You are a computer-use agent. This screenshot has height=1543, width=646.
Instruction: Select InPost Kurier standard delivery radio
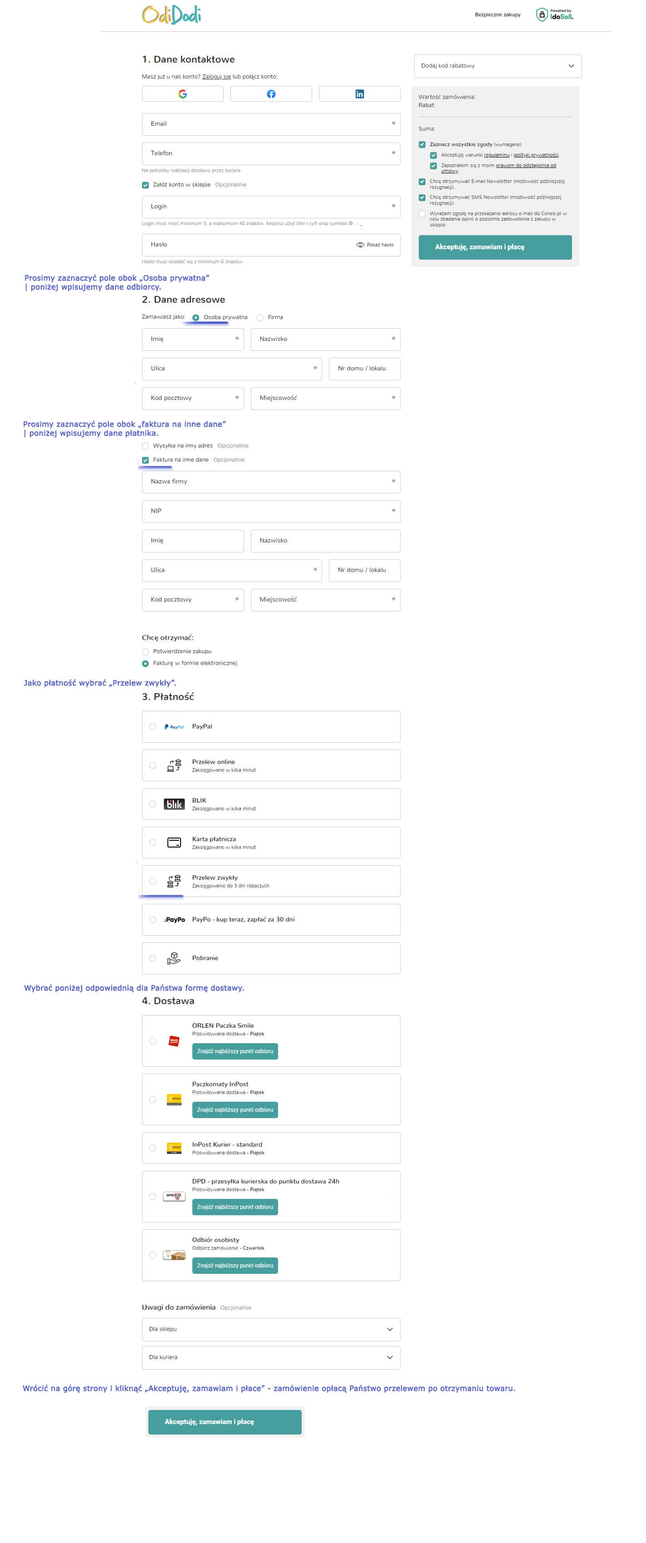click(x=153, y=1148)
